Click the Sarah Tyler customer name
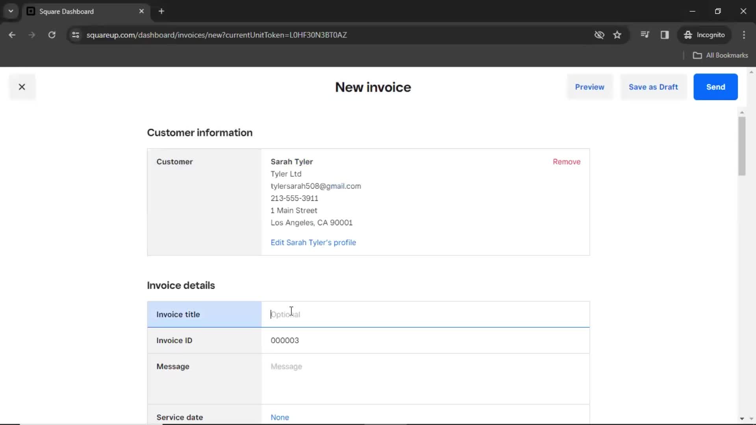 click(x=291, y=162)
